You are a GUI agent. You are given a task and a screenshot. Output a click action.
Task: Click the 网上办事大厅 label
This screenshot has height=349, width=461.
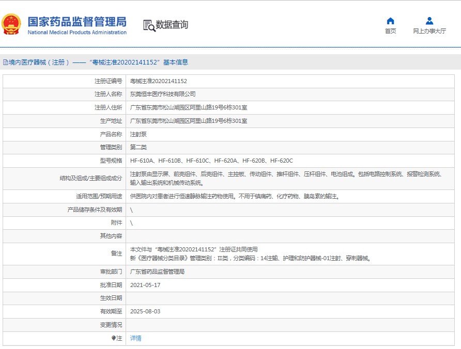pos(429,31)
